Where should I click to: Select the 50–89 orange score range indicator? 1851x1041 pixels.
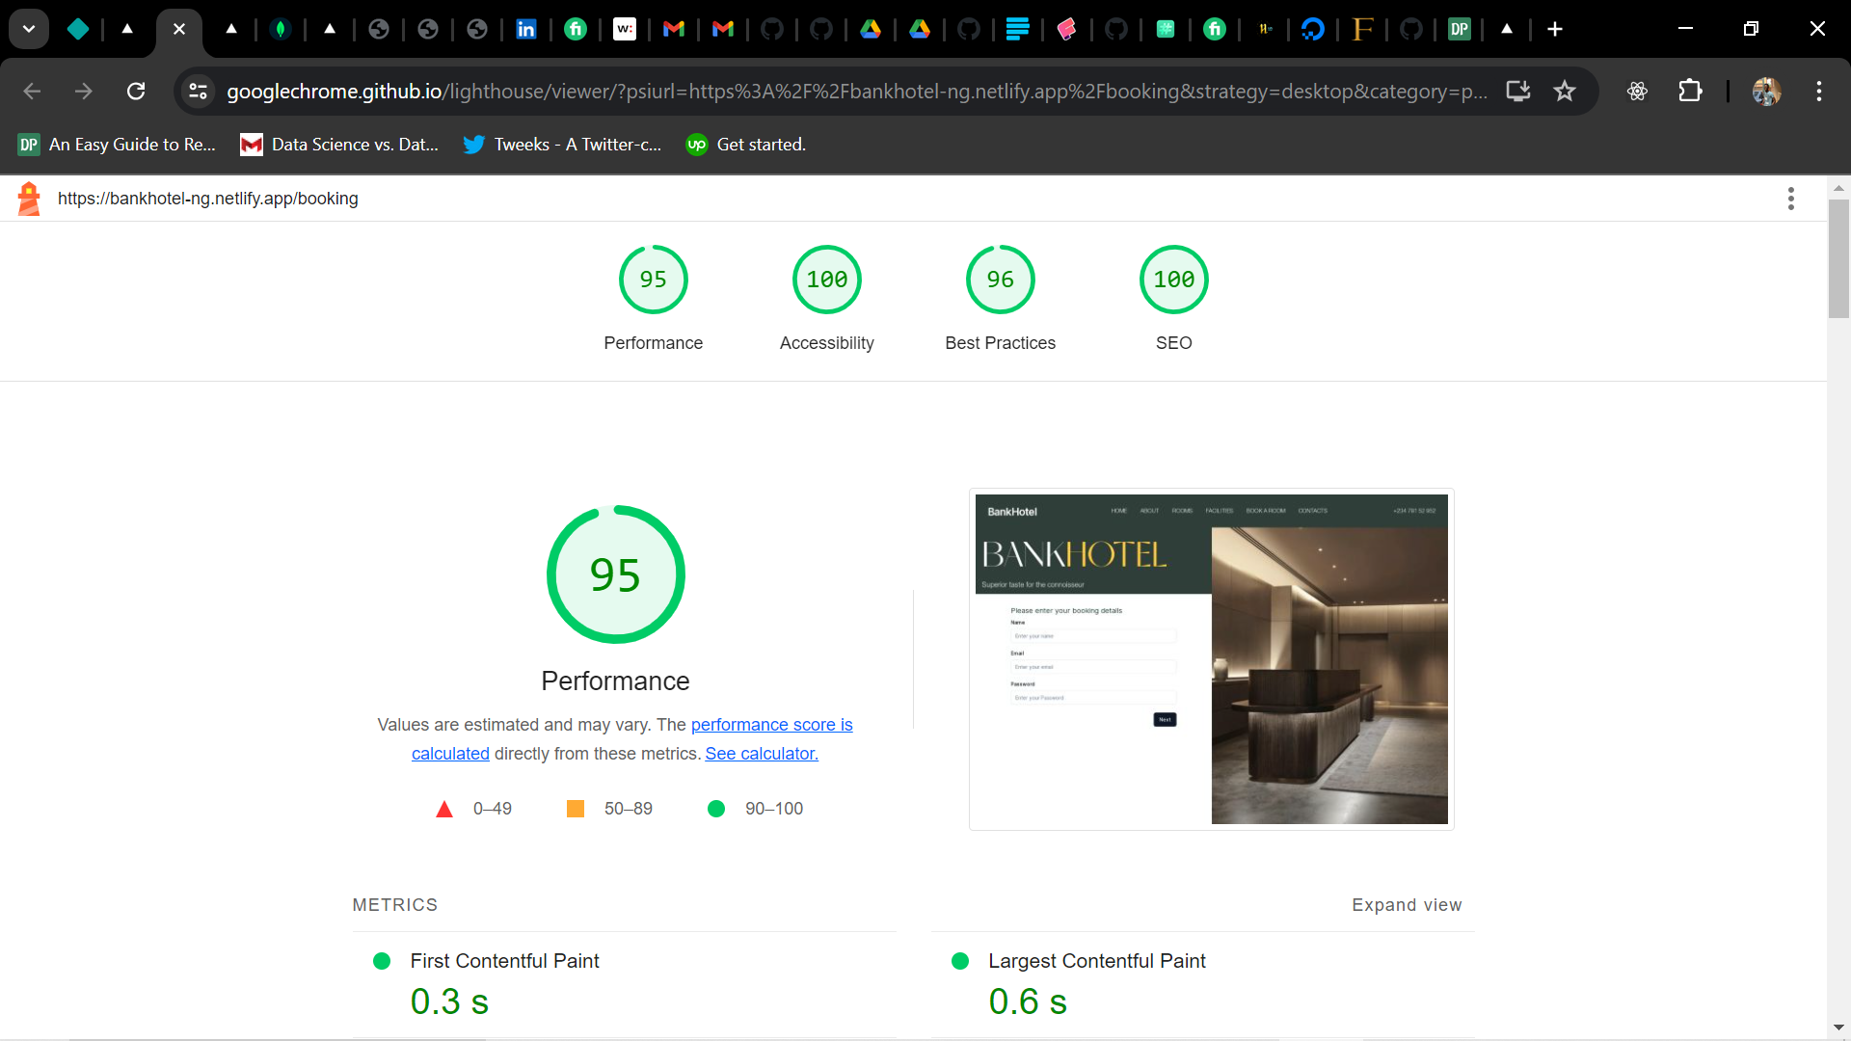(x=576, y=807)
